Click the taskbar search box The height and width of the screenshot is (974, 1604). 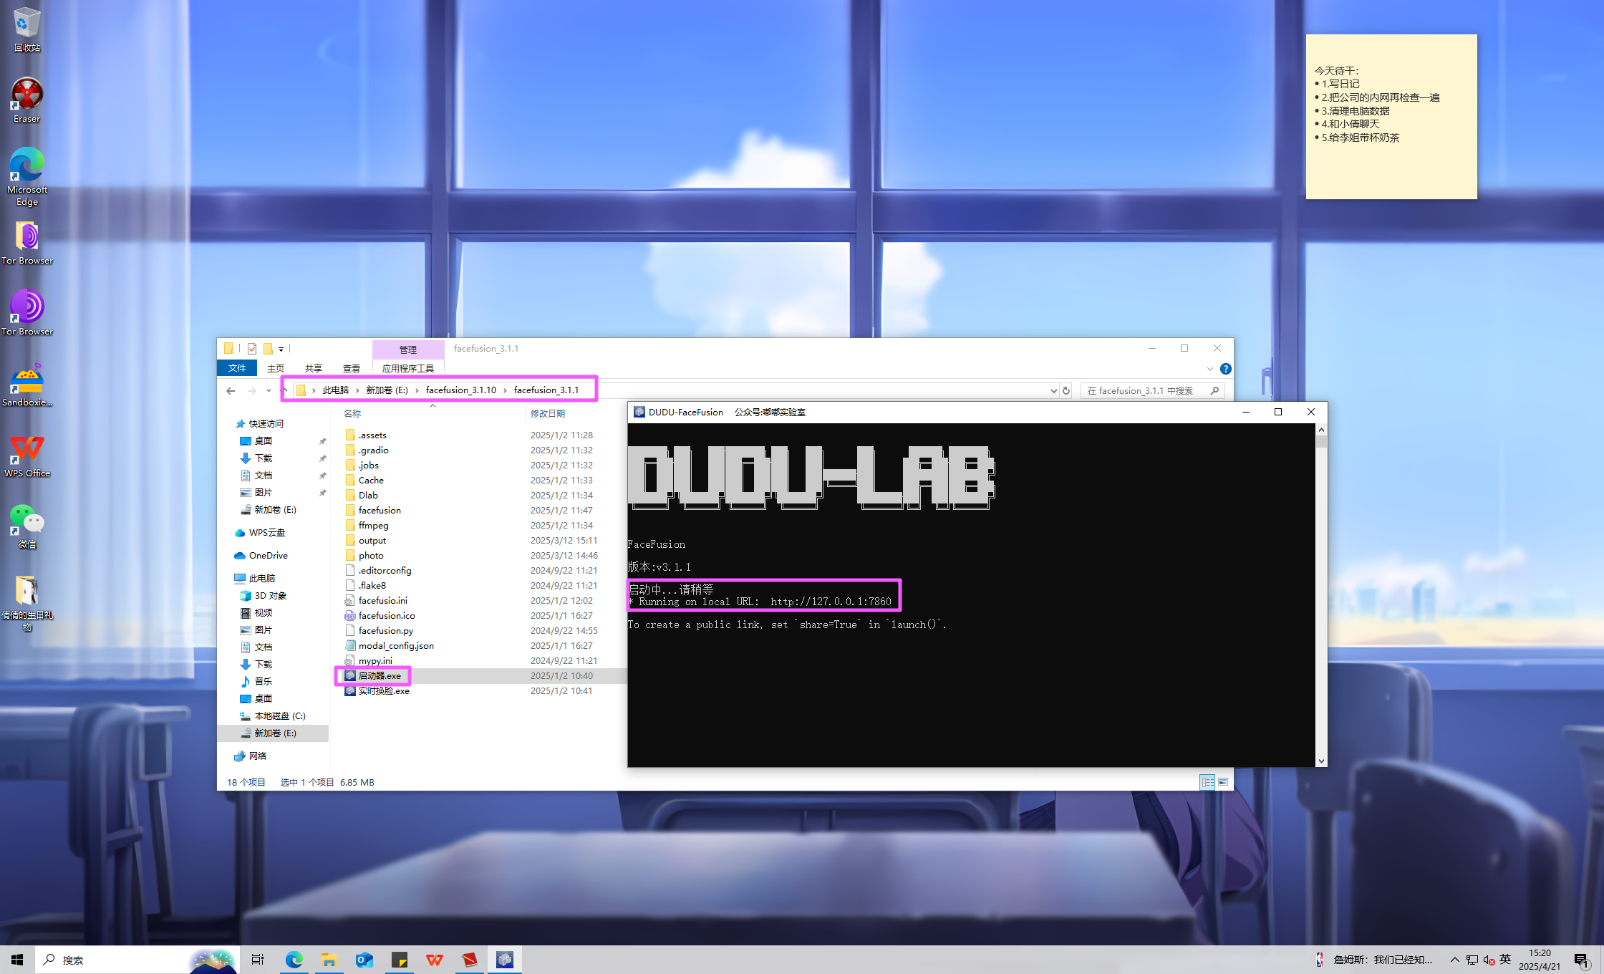click(136, 960)
